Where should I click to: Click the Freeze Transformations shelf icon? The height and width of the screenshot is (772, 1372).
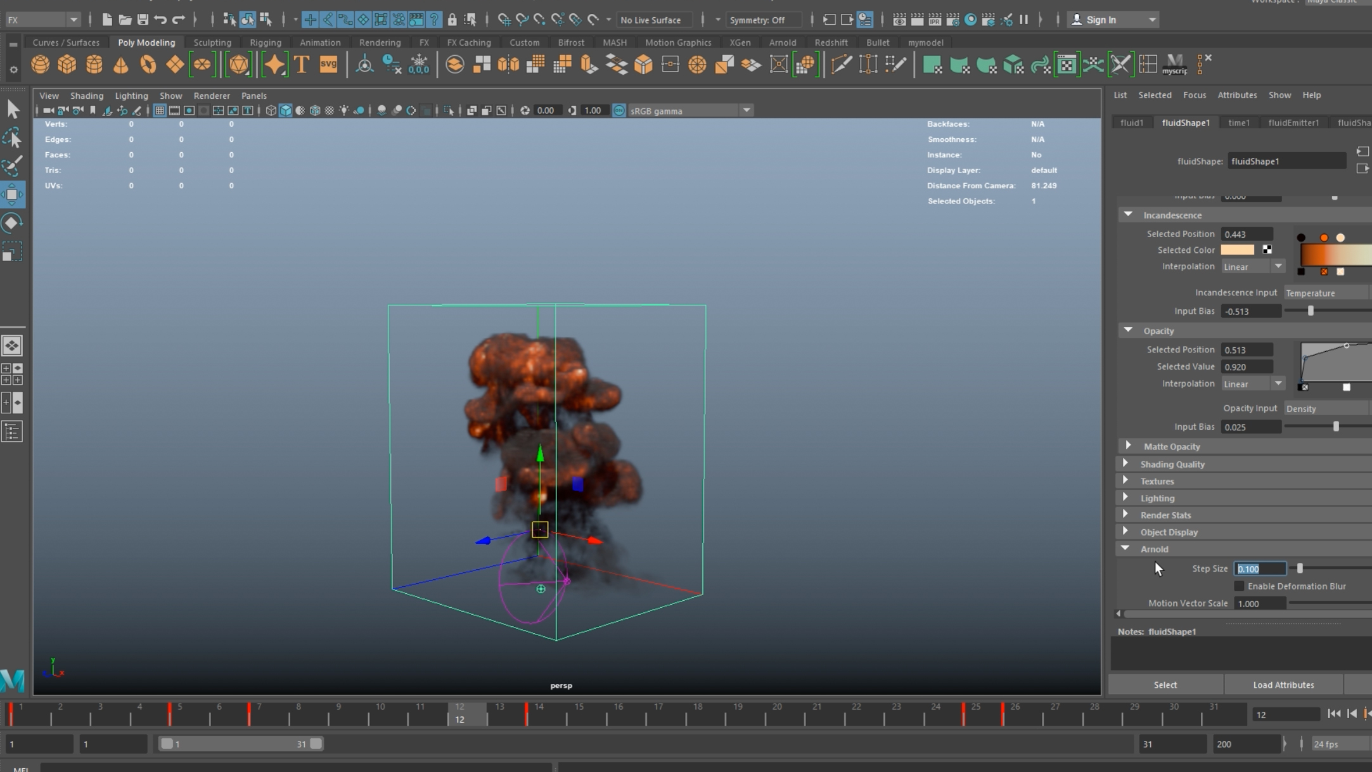pos(419,65)
